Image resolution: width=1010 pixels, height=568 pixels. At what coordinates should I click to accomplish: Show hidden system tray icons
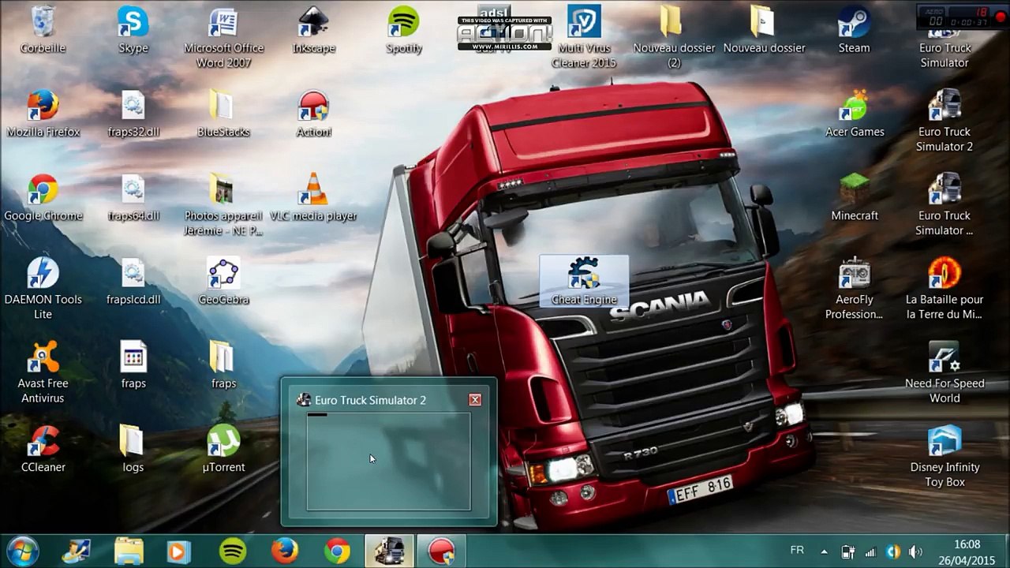pos(824,551)
